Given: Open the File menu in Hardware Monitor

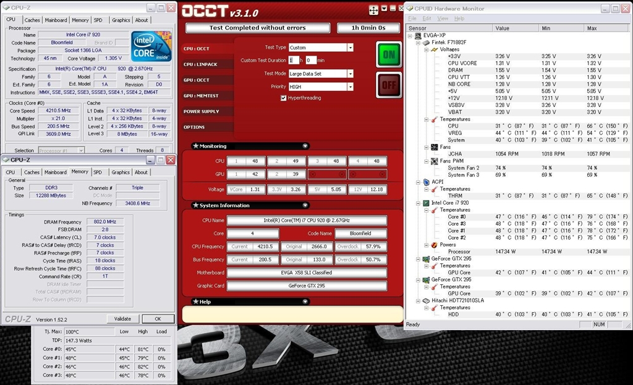Looking at the screenshot, I should click(412, 19).
